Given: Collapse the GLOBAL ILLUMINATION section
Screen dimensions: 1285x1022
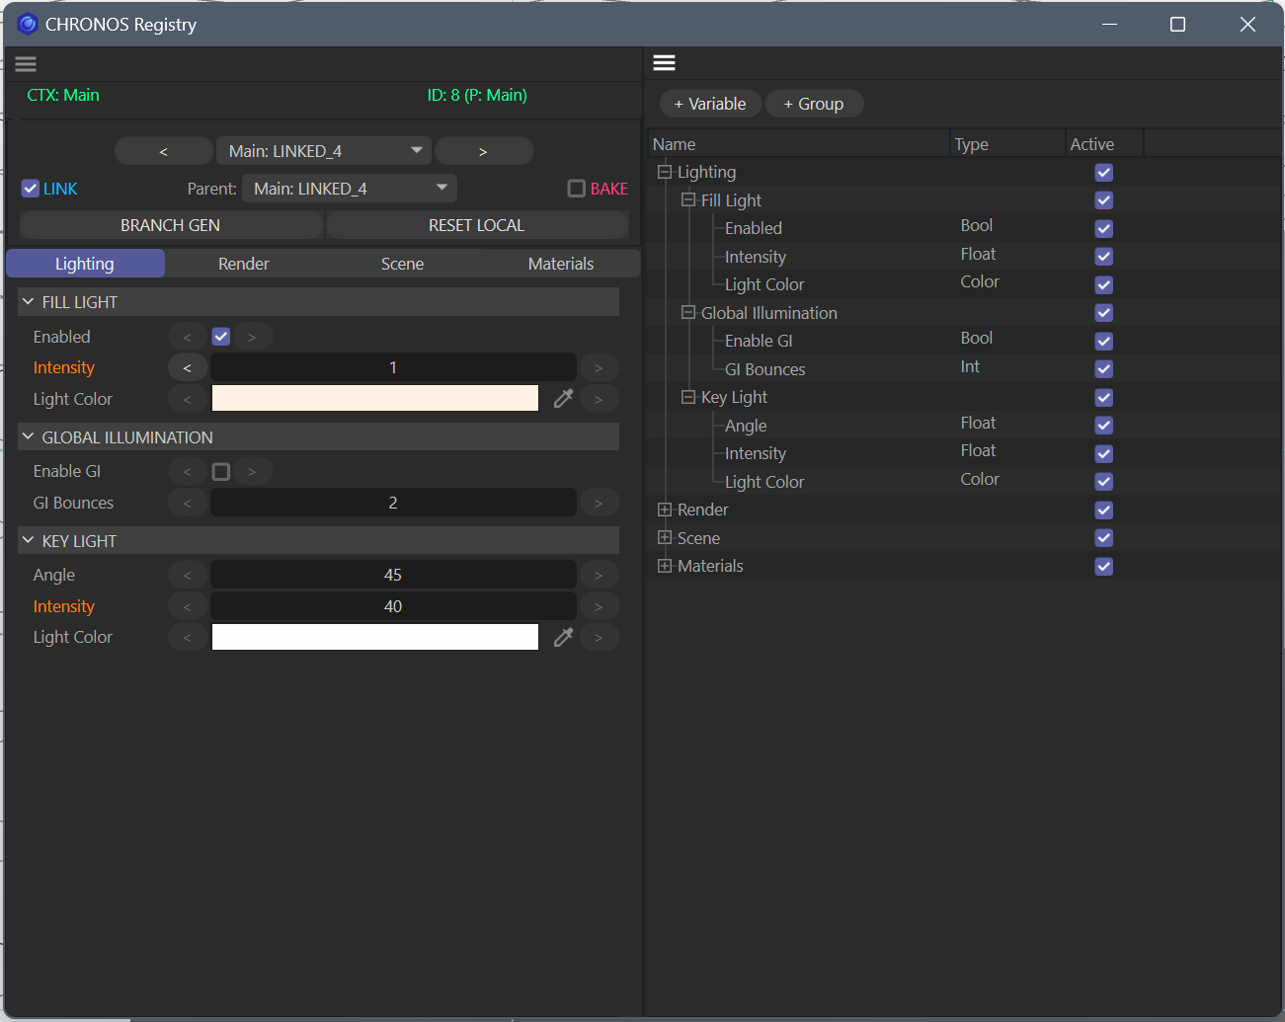Looking at the screenshot, I should 29,436.
